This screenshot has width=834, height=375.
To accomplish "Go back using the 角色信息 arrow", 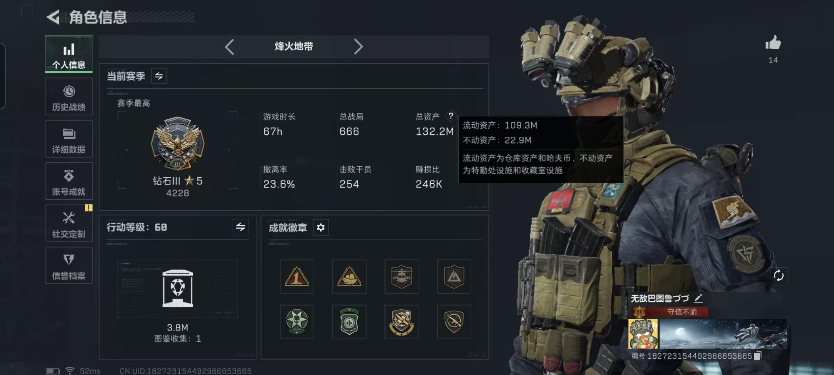I will point(53,17).
